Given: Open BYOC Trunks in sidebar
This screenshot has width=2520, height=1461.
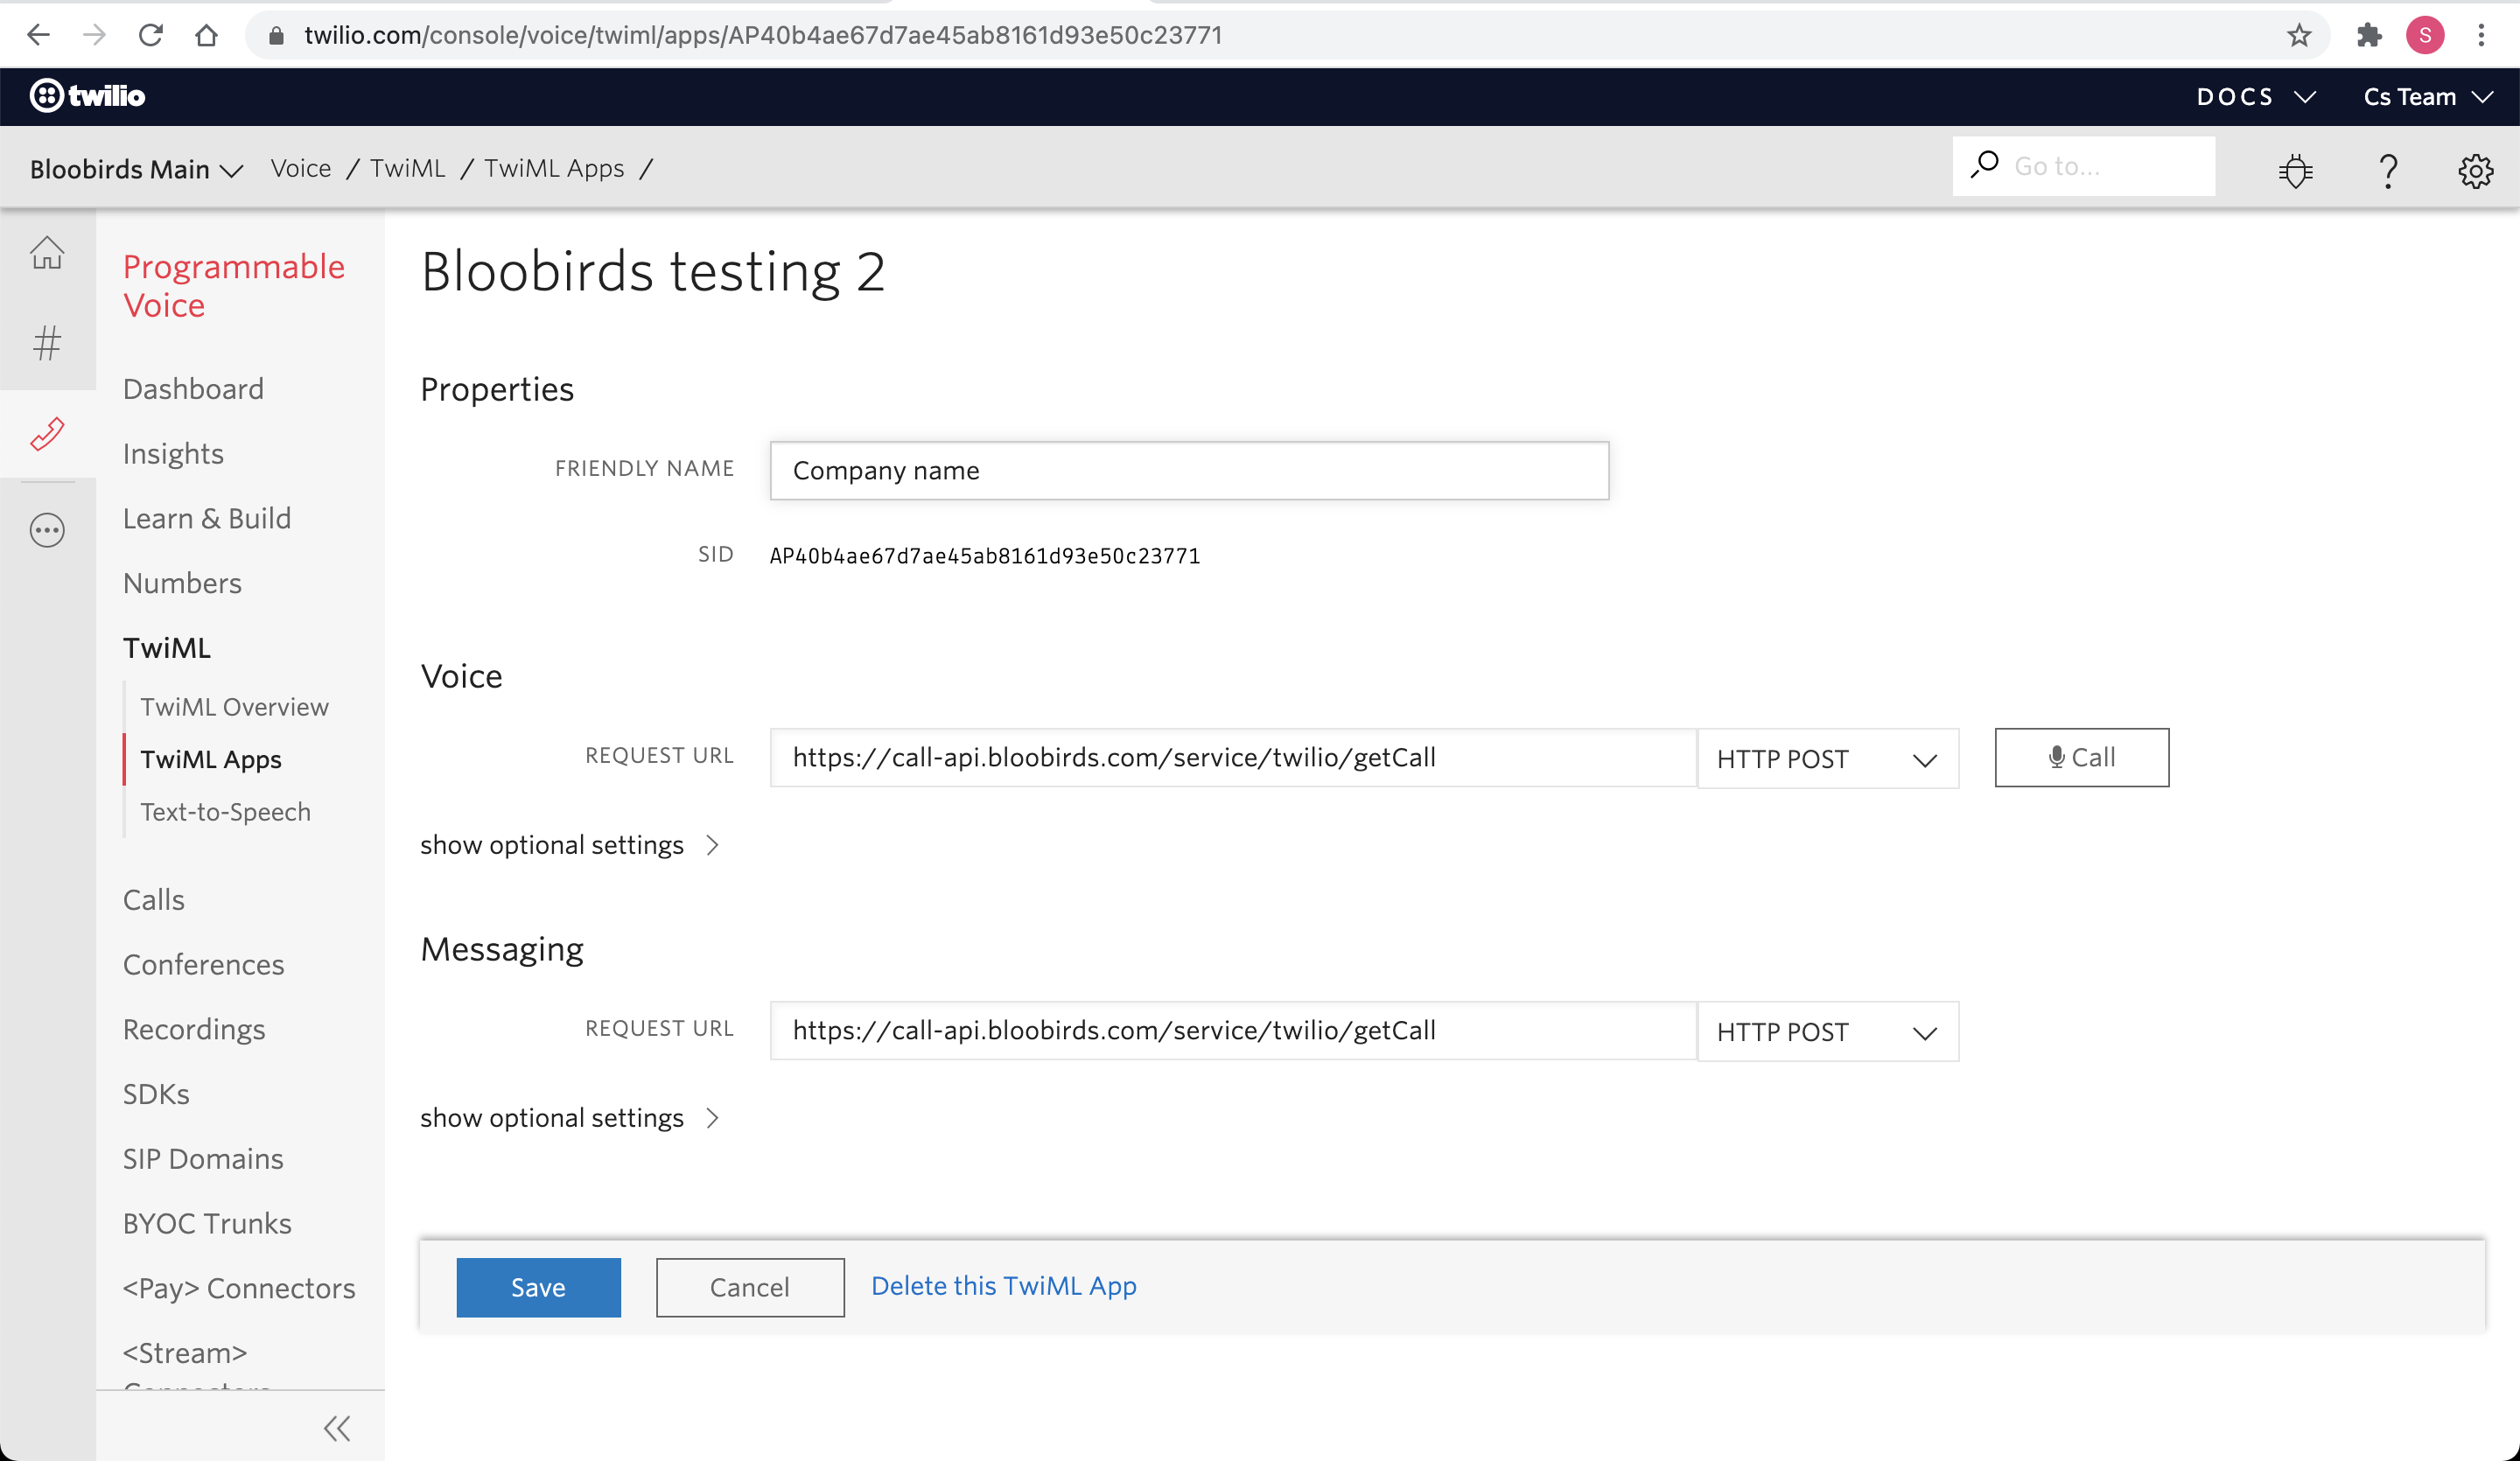Looking at the screenshot, I should (x=207, y=1224).
